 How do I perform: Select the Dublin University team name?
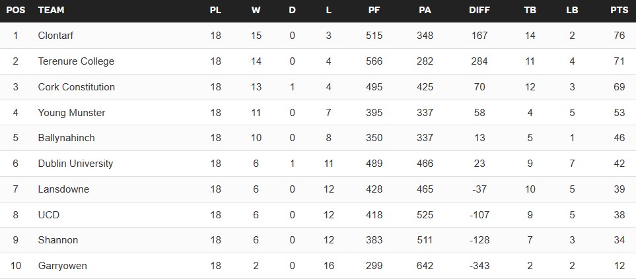pos(75,164)
